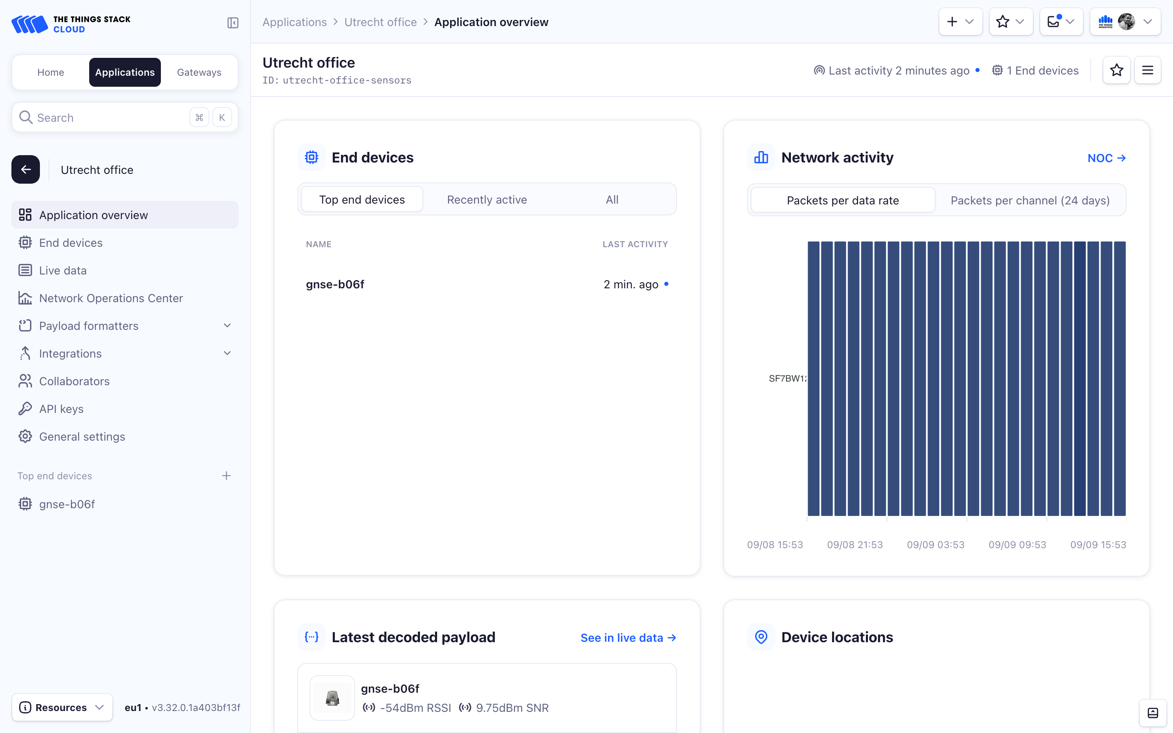Click the Application overview sidebar icon

pos(25,215)
